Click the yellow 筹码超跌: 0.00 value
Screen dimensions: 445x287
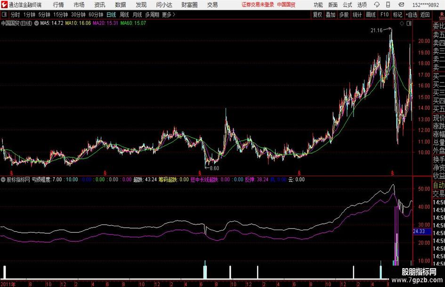(x=173, y=180)
